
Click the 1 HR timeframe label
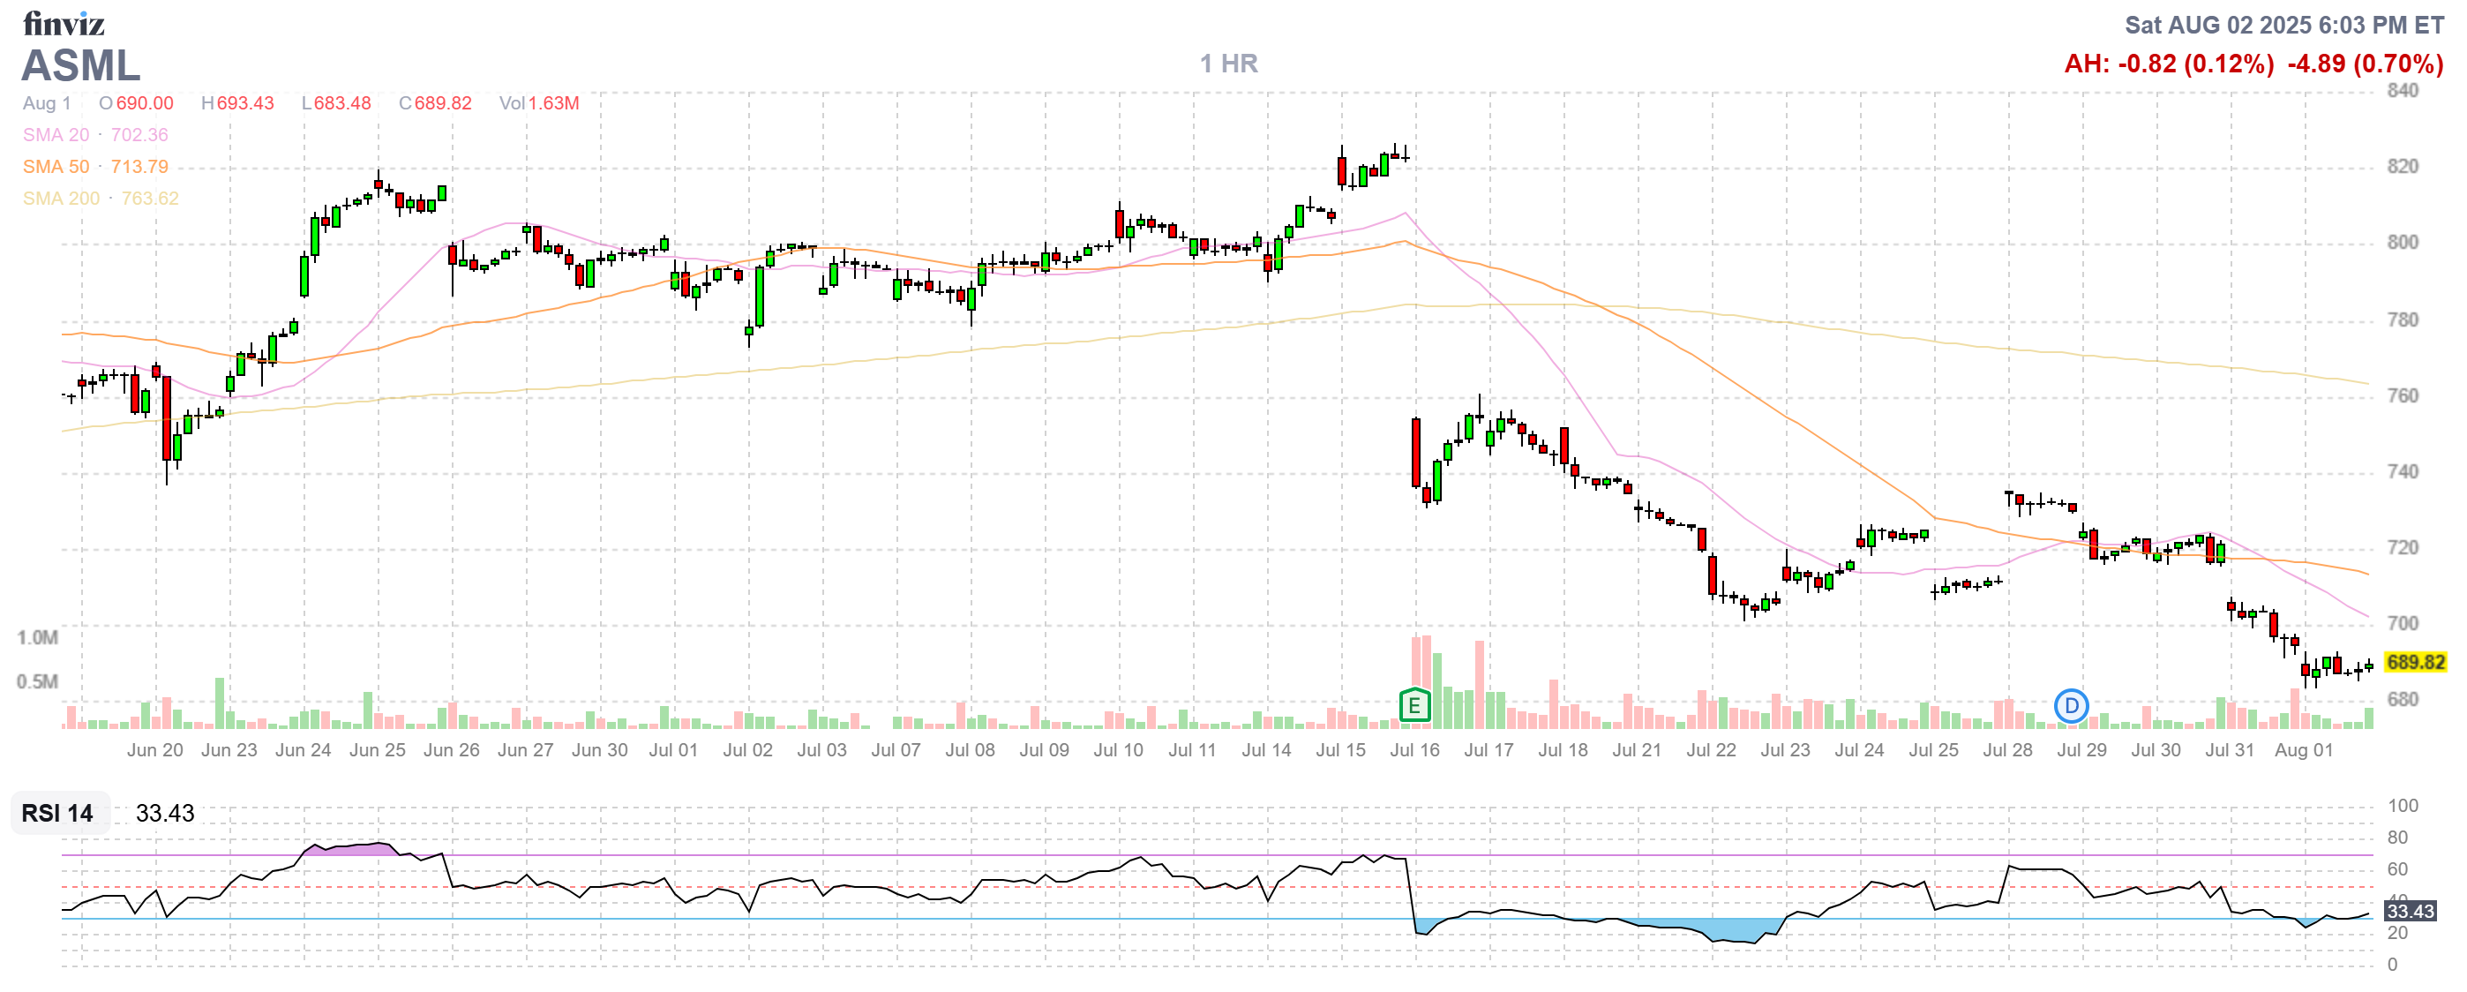(1229, 64)
